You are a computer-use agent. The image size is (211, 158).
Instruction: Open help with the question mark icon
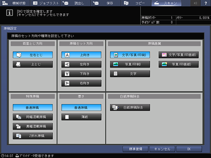pyautogui.click(x=206, y=3)
